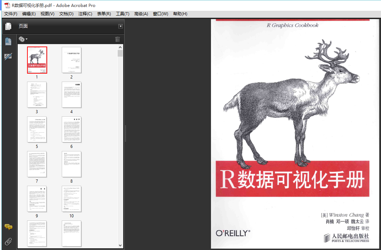
Task: Click the 页面 panel title text
Action: pos(23,26)
